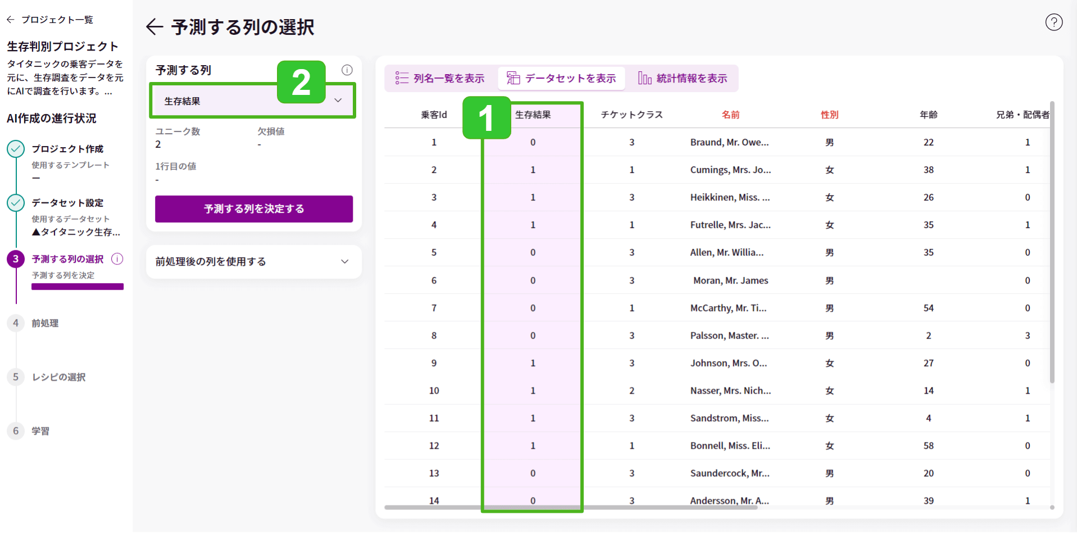Image resolution: width=1077 pixels, height=533 pixels.
Task: Click the step 3 circle icon
Action: point(16,259)
